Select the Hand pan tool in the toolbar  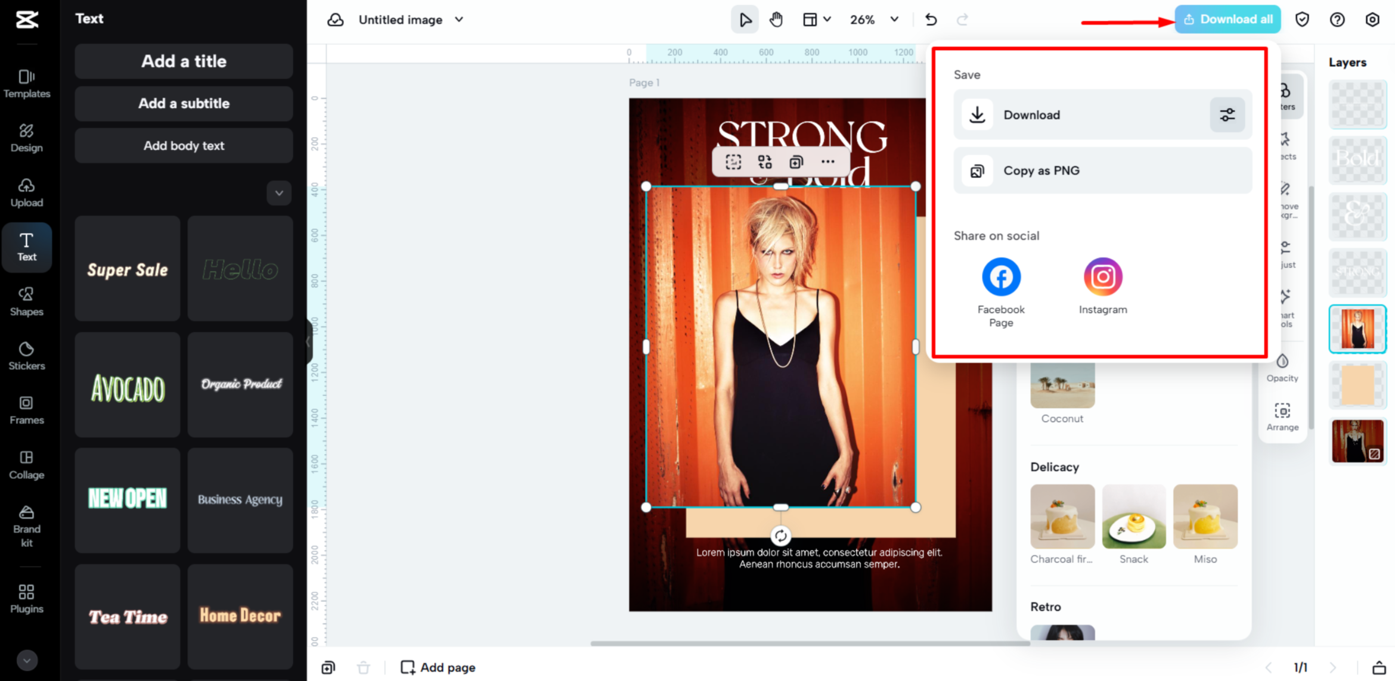pyautogui.click(x=776, y=19)
